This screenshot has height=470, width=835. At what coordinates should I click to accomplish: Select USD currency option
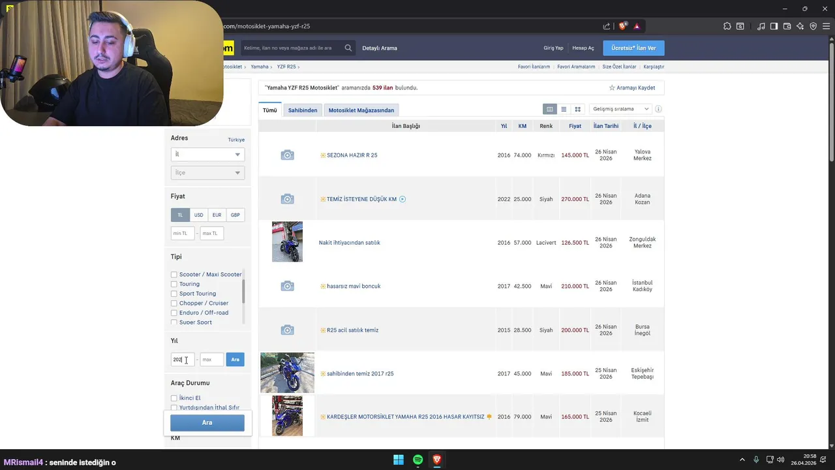tap(198, 215)
